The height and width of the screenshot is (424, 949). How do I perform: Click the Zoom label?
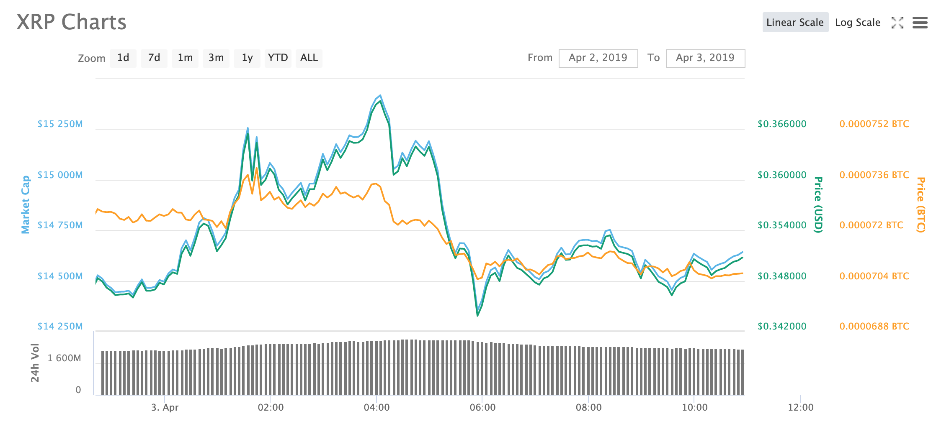click(x=91, y=58)
